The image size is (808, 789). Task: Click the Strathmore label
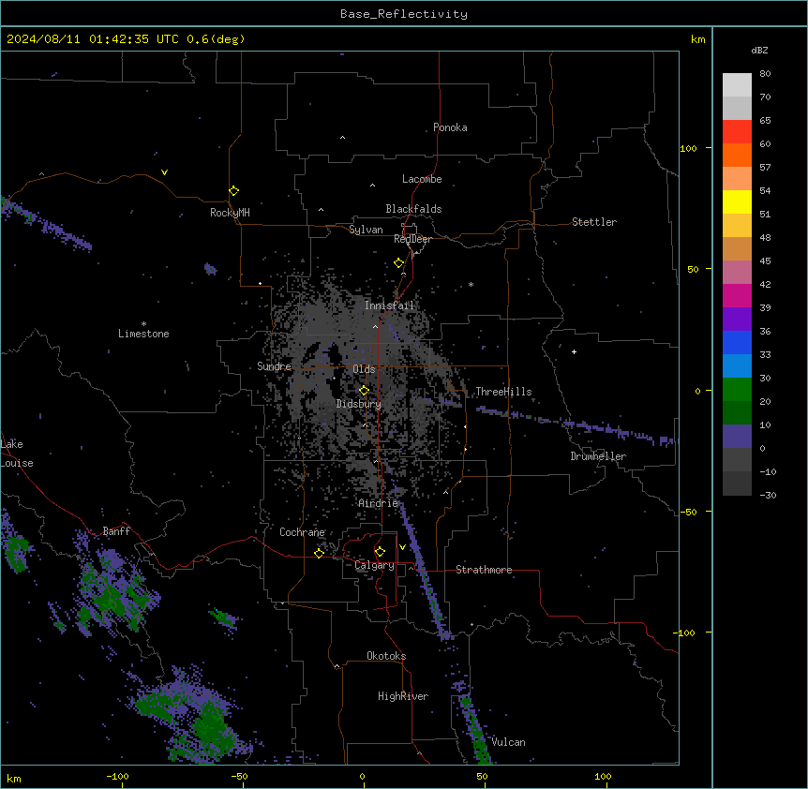[x=484, y=570]
